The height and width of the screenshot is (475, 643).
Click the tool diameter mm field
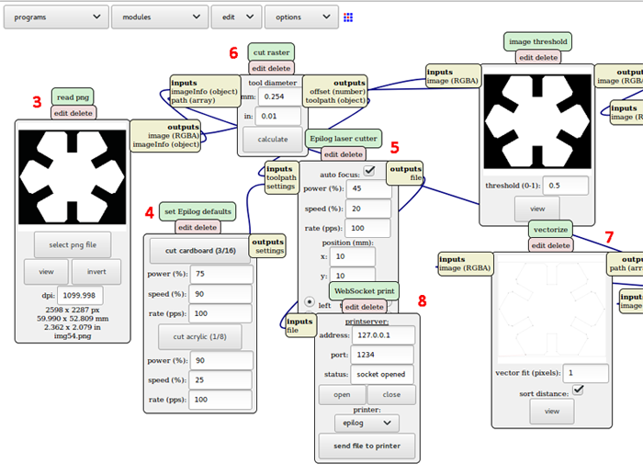[x=280, y=96]
